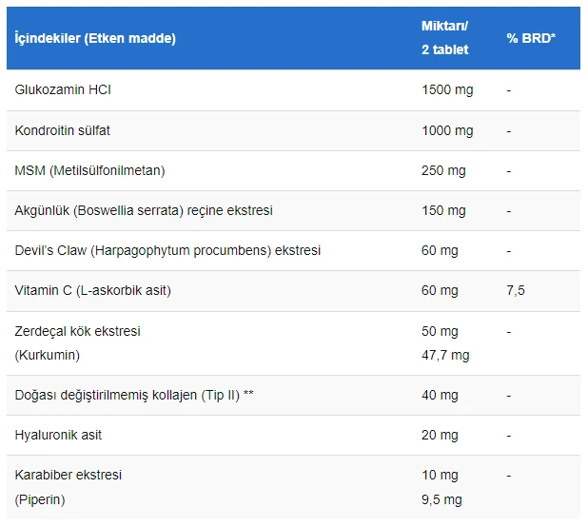Select the Devil's Claw ekstresi ingredient
This screenshot has width=588, height=527.
pyautogui.click(x=167, y=250)
